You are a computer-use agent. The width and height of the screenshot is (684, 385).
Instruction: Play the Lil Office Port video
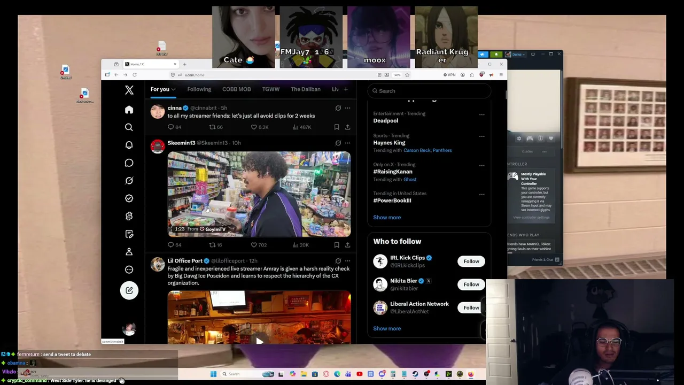(259, 341)
